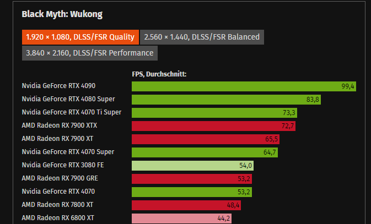Click the green bar showing 99,4 FPS

tap(244, 86)
